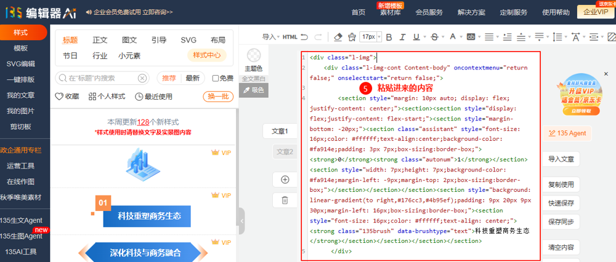Add a new article with plus icon
Image resolution: width=616 pixels, height=262 pixels.
[x=285, y=179]
